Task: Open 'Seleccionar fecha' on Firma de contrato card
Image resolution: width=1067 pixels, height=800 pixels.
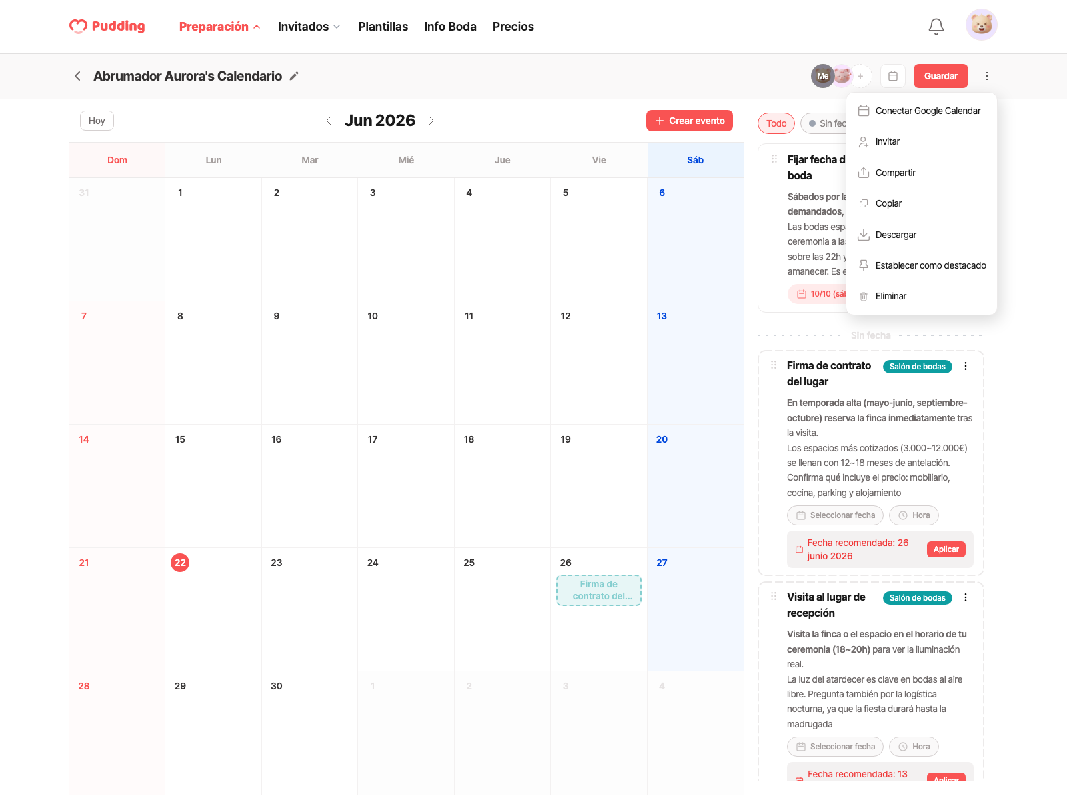Action: tap(835, 515)
